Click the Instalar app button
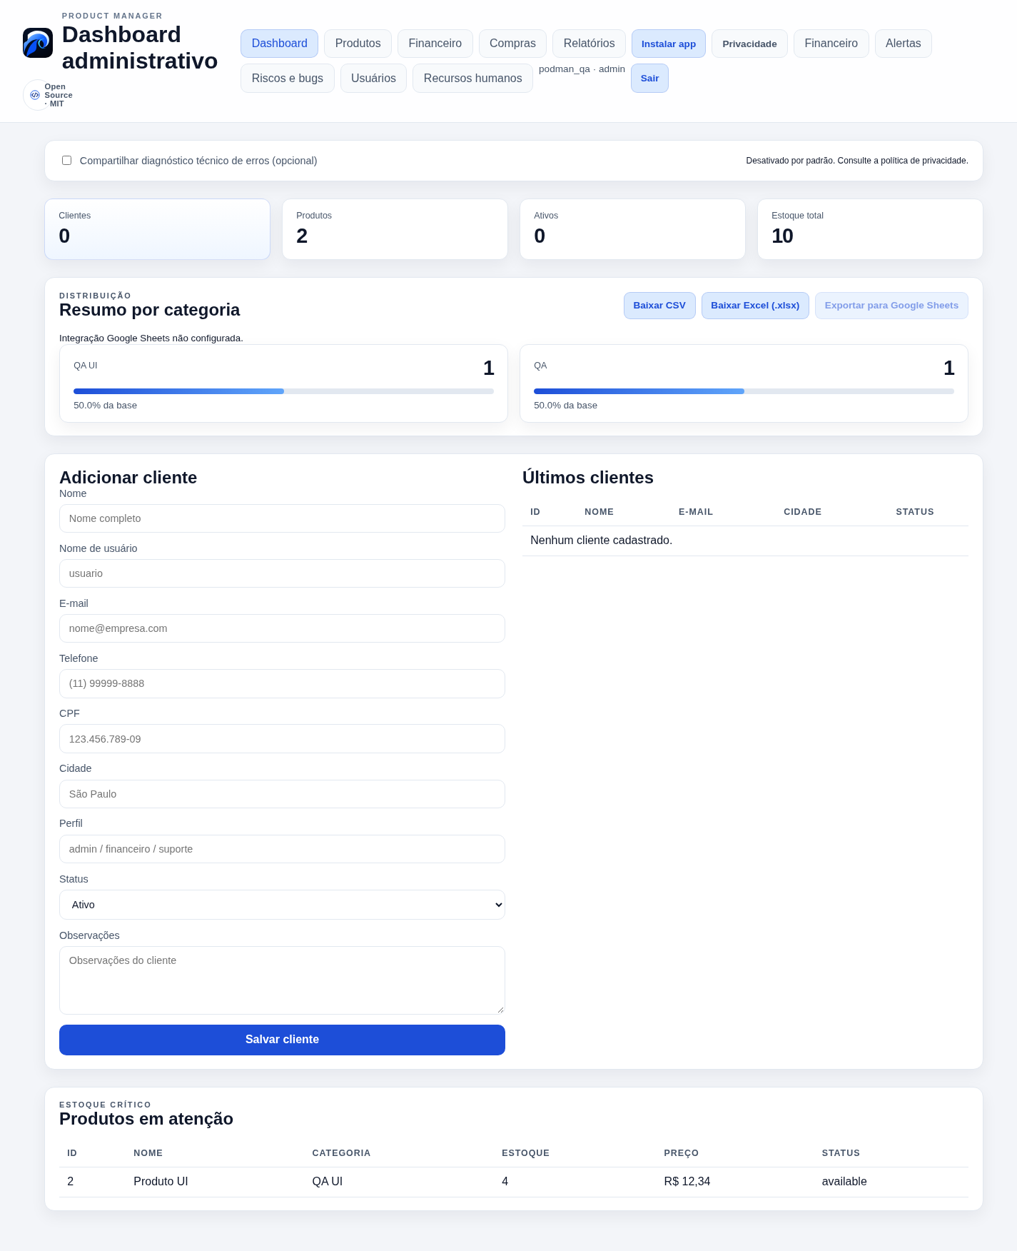Image resolution: width=1017 pixels, height=1251 pixels. (x=669, y=44)
